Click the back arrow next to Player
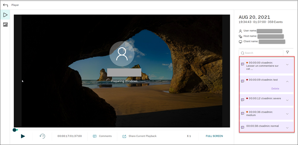 [x=5, y=5]
